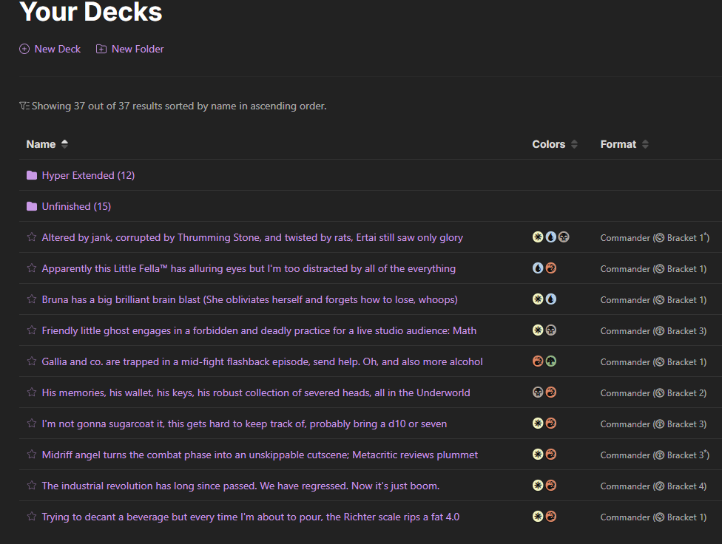The image size is (722, 544).
Task: Sort using the Format column arrows
Action: pos(645,144)
